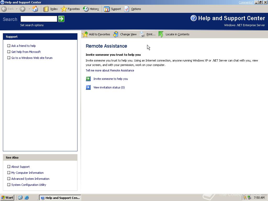Click bullet box beside Ask a friend
Viewport: 268px width, 201px height.
pos(9,46)
